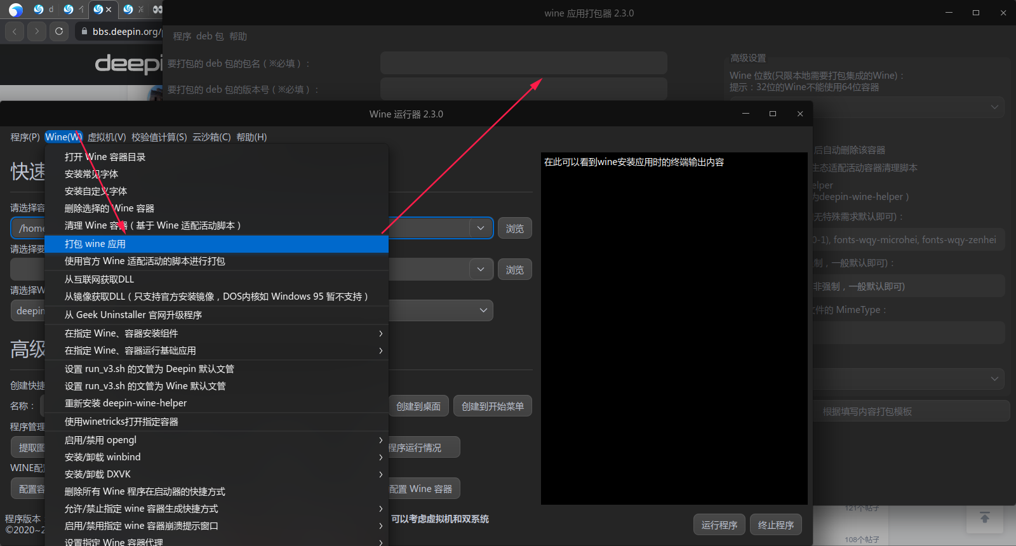Open the Wine version dropdown arrow
The image size is (1016, 546).
point(483,310)
